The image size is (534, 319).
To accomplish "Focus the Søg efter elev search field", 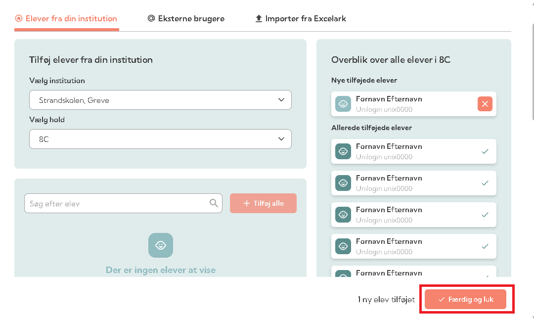I will point(116,203).
